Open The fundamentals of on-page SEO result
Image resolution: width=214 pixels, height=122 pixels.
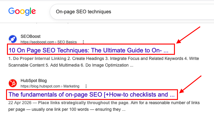point(92,94)
